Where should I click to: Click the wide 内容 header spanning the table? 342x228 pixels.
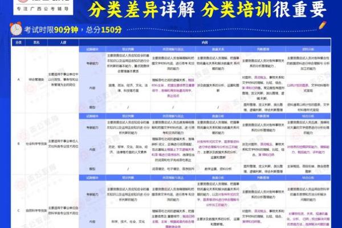coord(205,43)
